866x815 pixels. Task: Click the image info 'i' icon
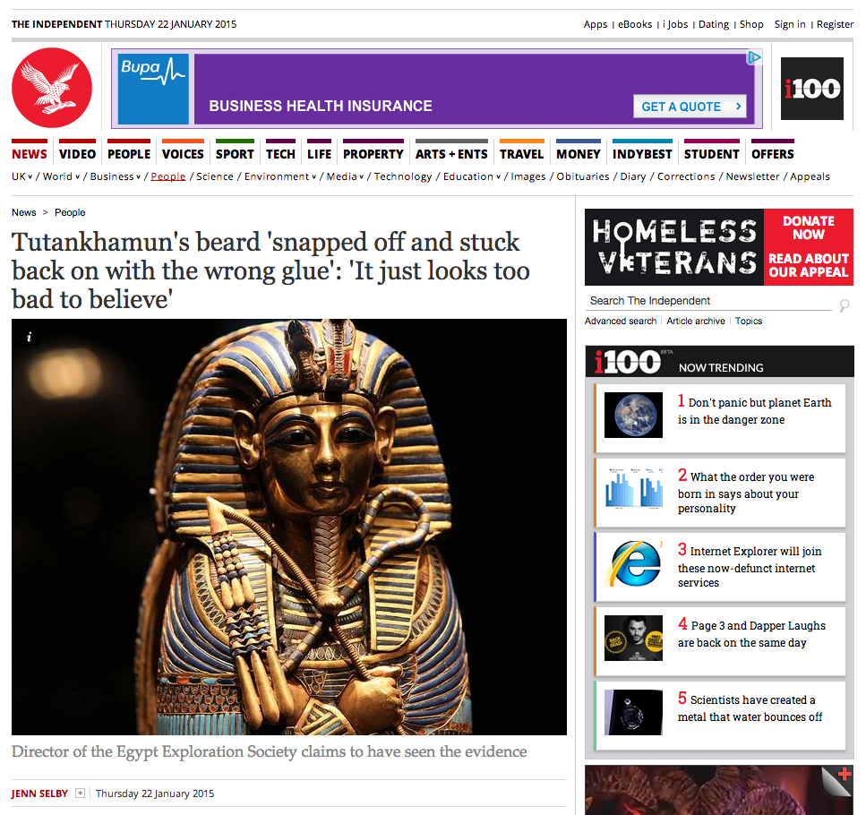click(30, 338)
